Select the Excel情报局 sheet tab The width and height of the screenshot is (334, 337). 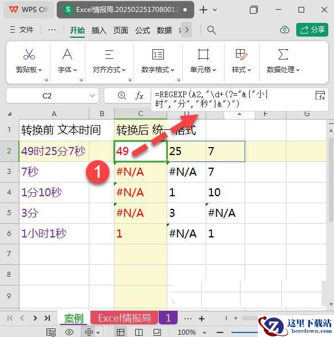click(124, 318)
